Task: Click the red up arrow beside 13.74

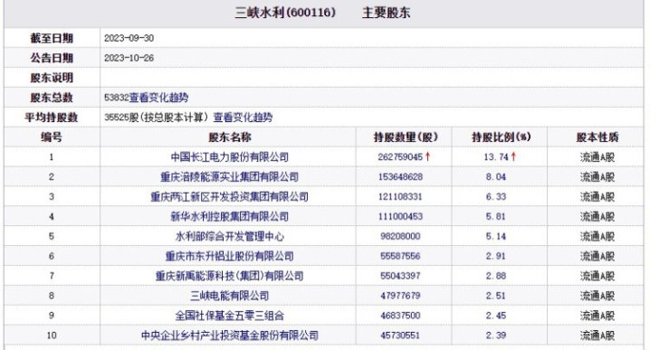Action: (x=513, y=157)
